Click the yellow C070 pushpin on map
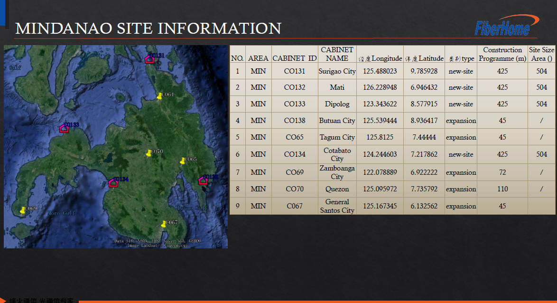Image resolution: width=557 pixels, height=303 pixels. click(x=149, y=153)
